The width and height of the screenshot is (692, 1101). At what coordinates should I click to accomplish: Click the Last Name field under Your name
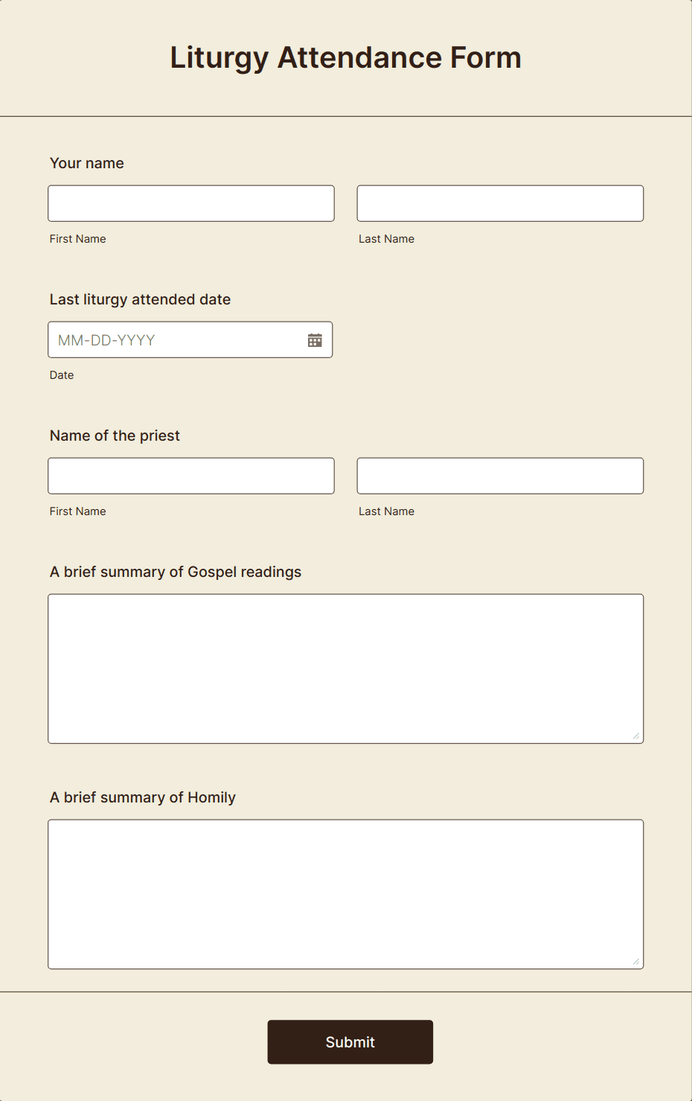click(x=500, y=203)
